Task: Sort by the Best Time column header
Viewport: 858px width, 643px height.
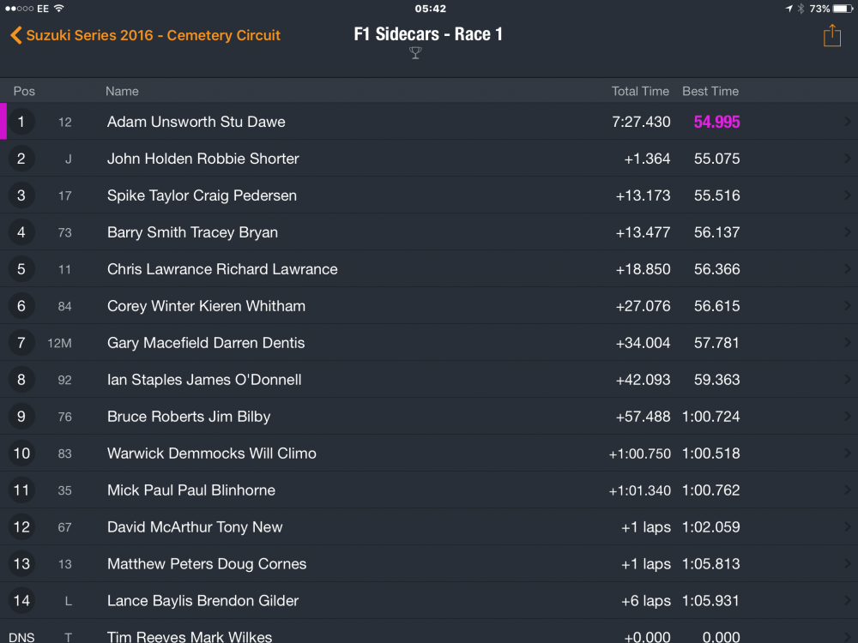Action: click(710, 91)
